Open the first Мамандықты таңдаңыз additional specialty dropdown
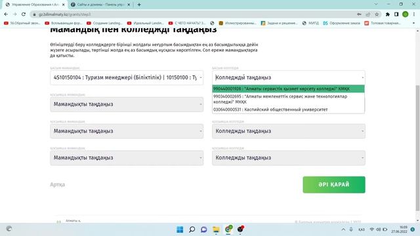 coord(127,104)
